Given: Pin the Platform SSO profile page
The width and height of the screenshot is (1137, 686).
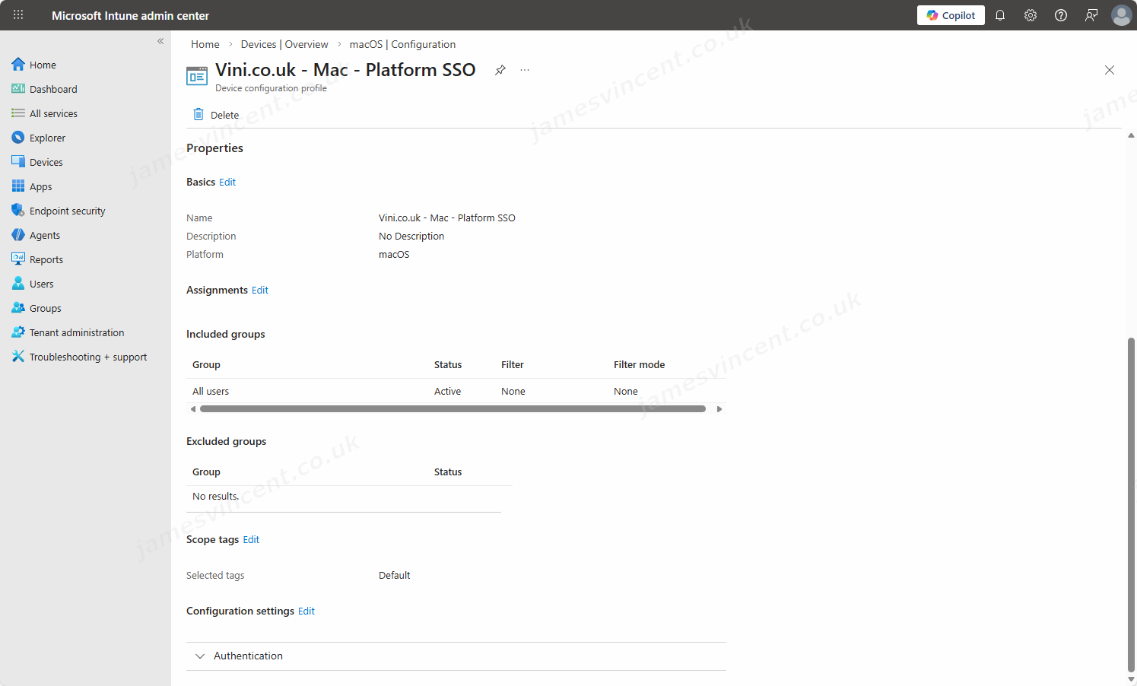Looking at the screenshot, I should (500, 70).
